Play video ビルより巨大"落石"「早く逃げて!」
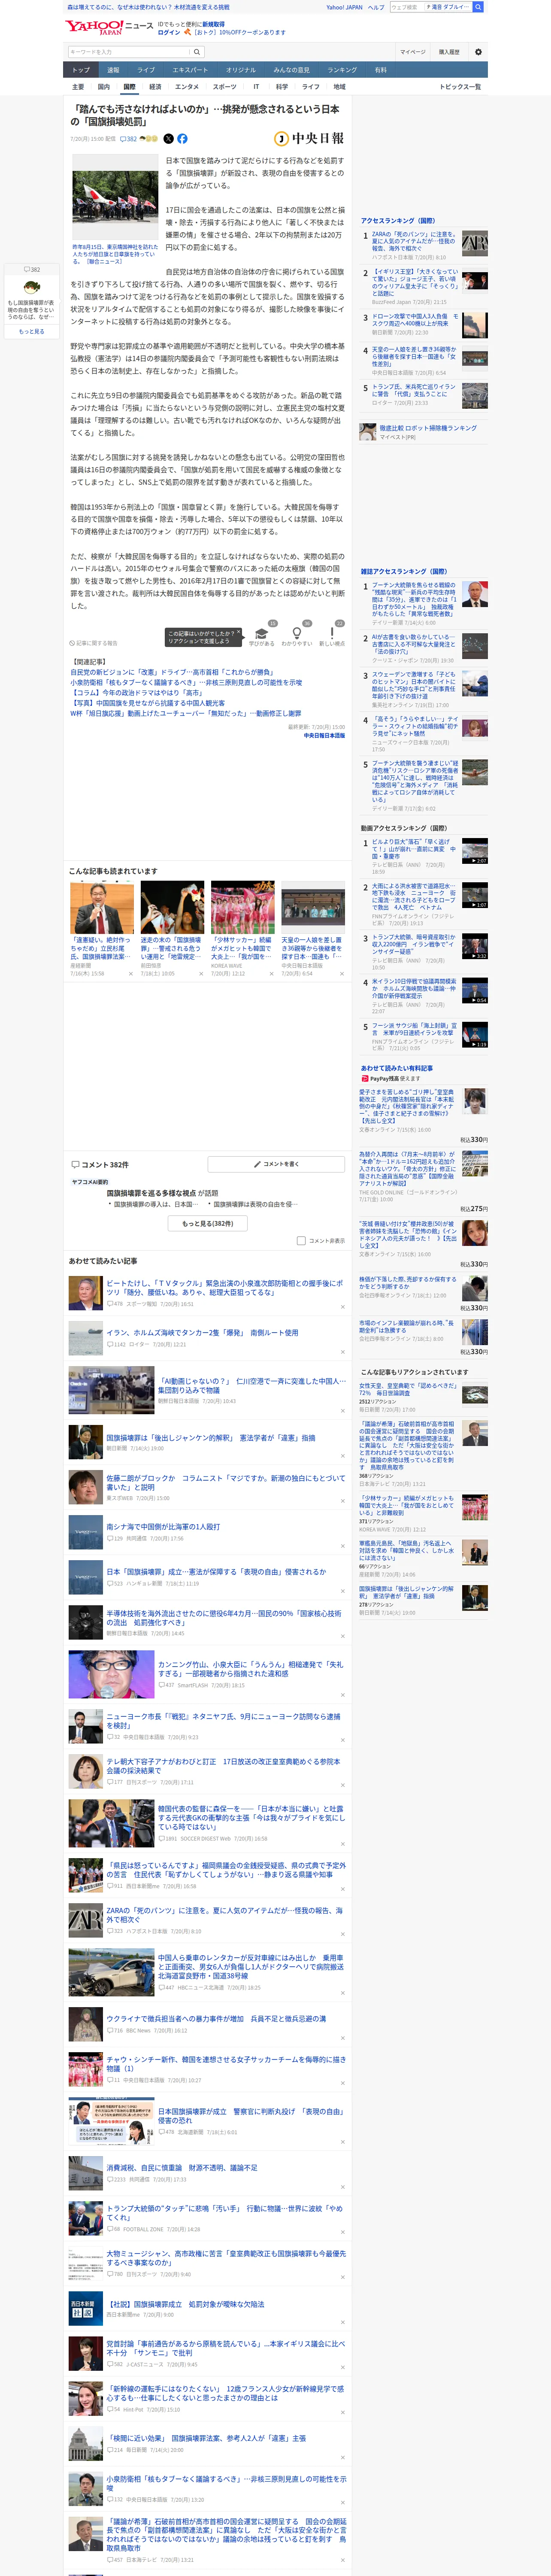This screenshot has width=551, height=2576. tap(475, 851)
